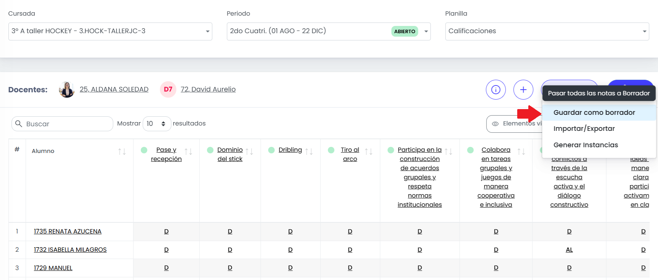Toggle the Elementos visibles eye button
This screenshot has width=658, height=280.
point(514,124)
